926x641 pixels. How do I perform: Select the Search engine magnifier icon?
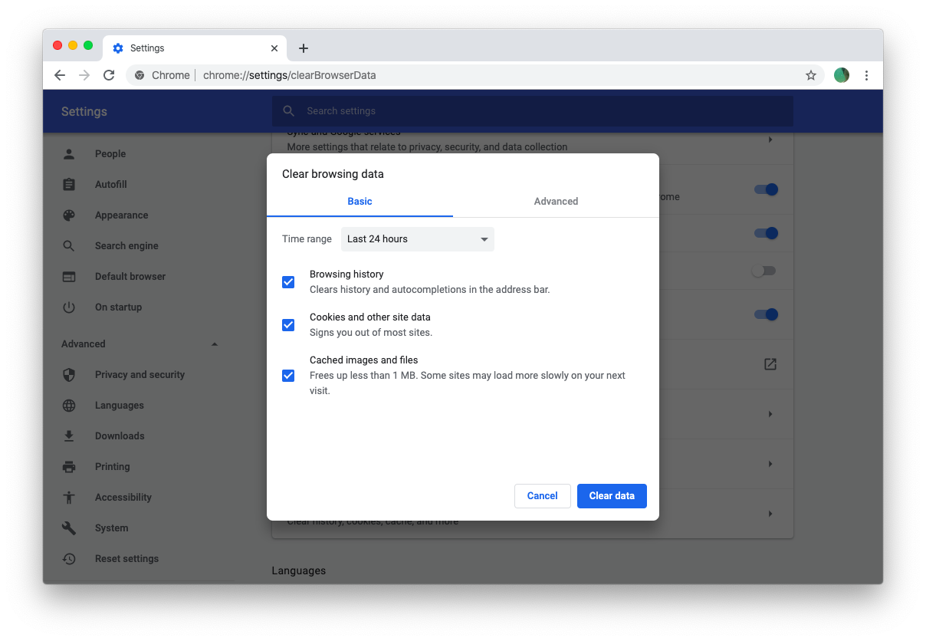(x=69, y=245)
